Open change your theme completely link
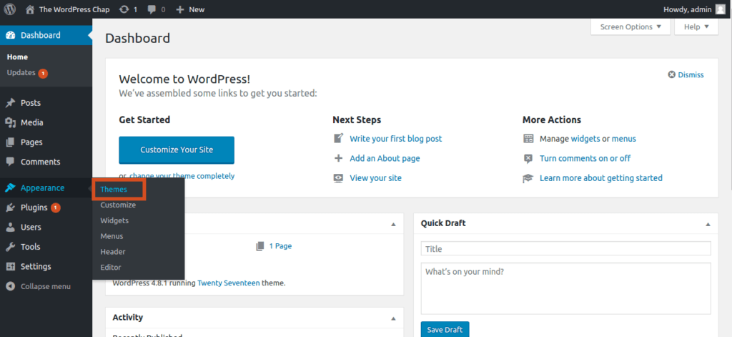The height and width of the screenshot is (337, 732). [182, 176]
